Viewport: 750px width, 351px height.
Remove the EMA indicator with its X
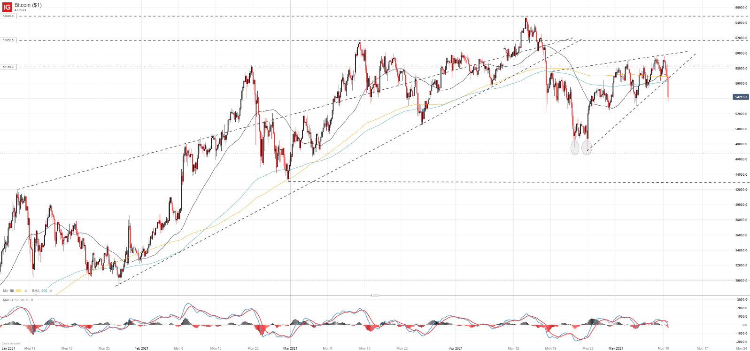click(51, 291)
